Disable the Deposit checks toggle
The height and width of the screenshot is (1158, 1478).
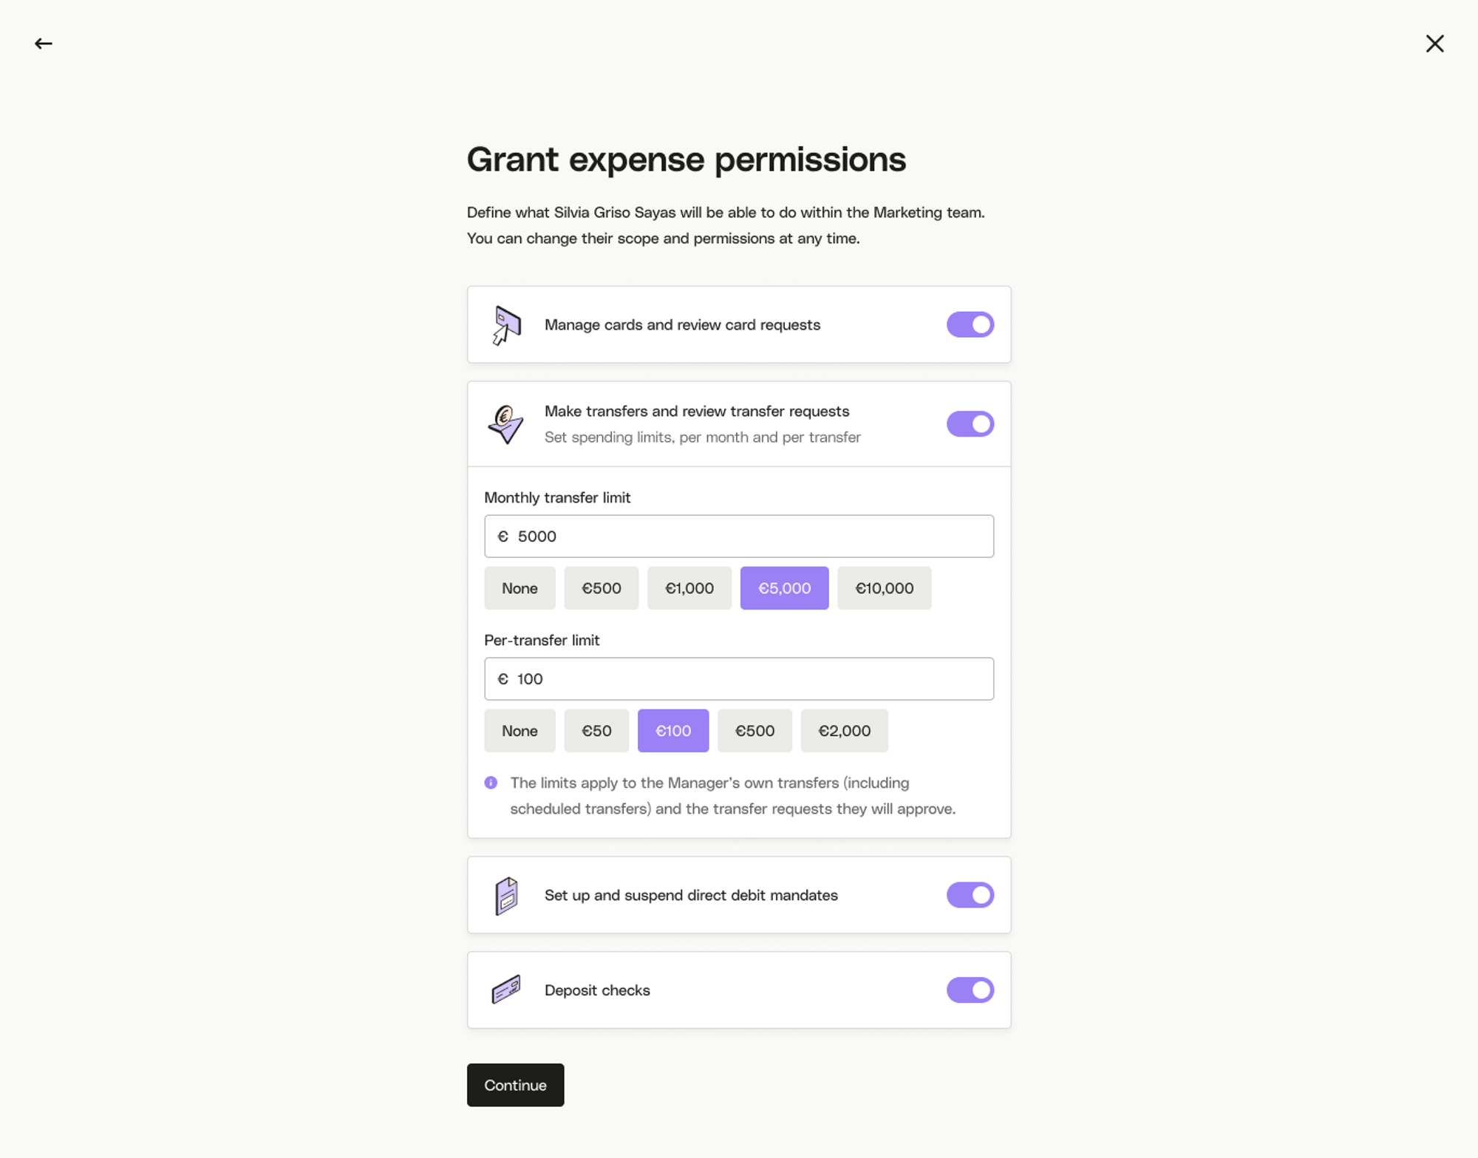(970, 990)
